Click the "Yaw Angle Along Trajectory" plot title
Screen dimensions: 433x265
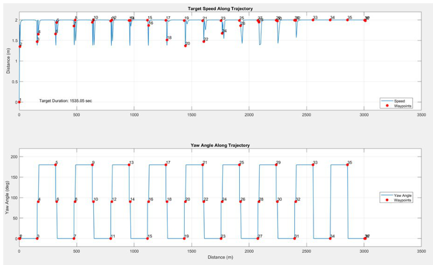coord(220,145)
